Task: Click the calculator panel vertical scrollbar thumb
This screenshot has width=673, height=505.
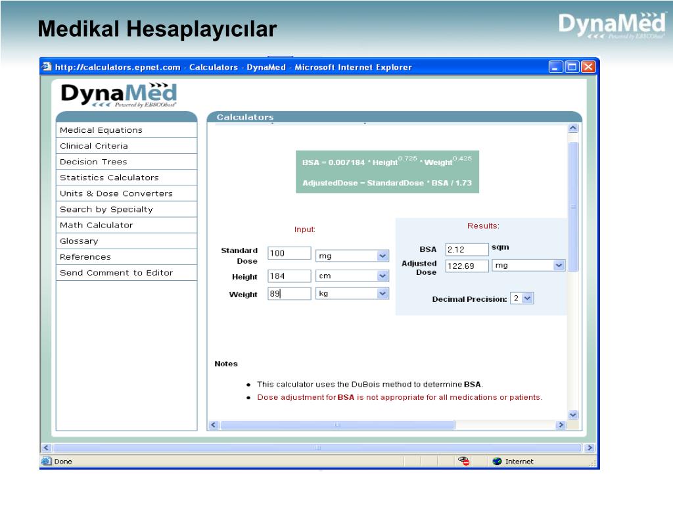Action: [573, 207]
